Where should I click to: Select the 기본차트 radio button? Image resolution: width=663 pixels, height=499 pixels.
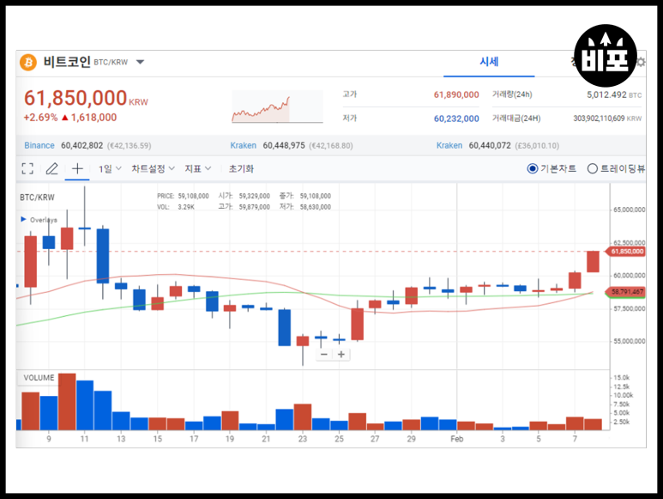532,169
